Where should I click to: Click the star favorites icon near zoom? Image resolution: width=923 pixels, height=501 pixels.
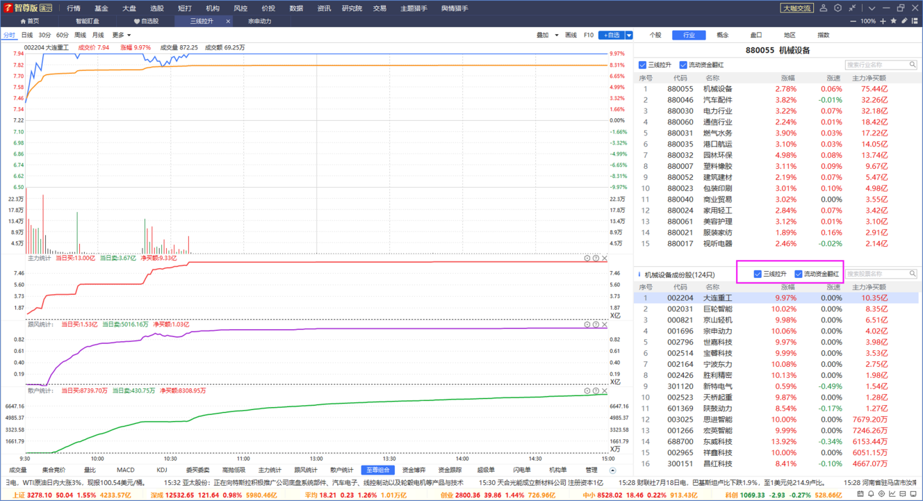pos(895,22)
